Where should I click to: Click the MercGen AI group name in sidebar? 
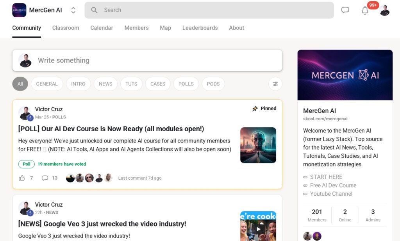[320, 111]
